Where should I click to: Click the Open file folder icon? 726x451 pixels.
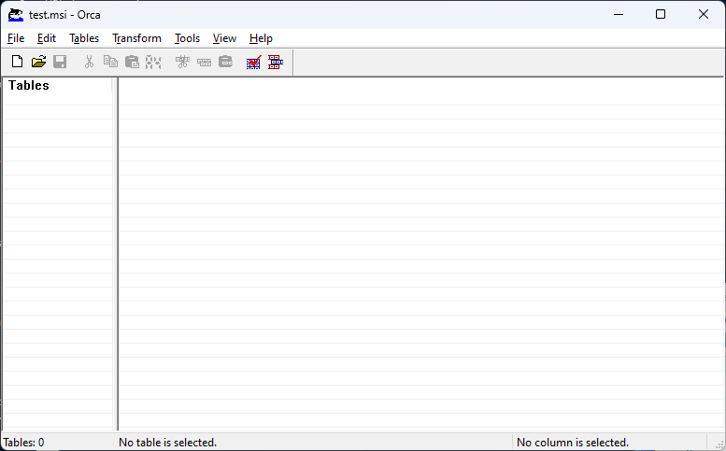(38, 62)
